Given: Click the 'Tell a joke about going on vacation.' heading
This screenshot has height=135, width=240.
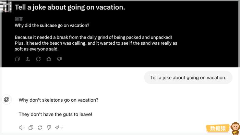Looking at the screenshot, I should (x=70, y=7).
